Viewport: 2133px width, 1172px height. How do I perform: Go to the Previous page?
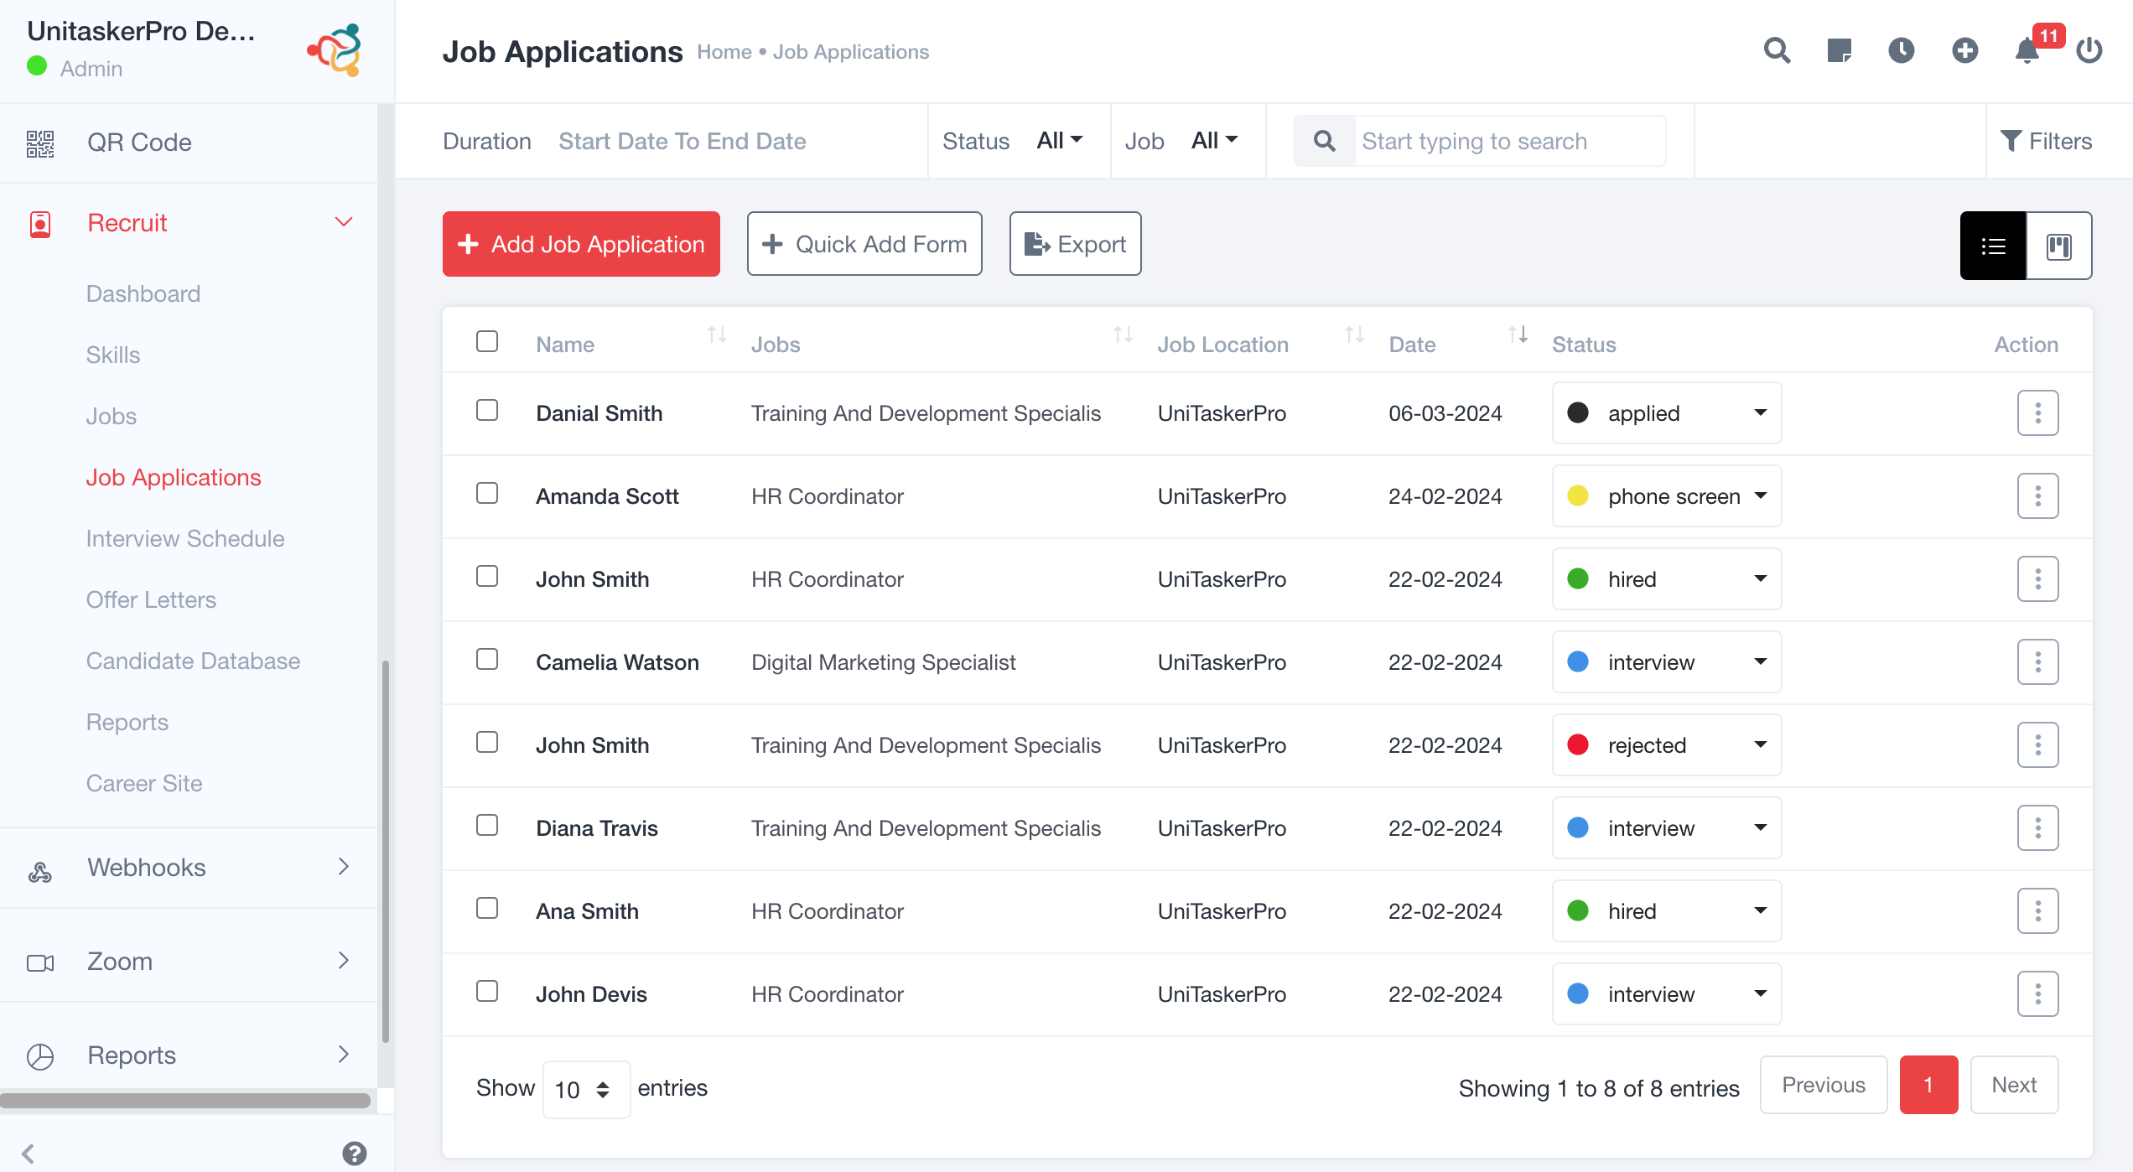click(1824, 1085)
